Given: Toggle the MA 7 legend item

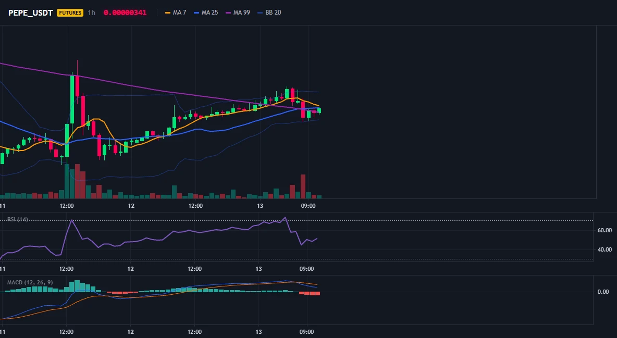Looking at the screenshot, I should (x=176, y=12).
